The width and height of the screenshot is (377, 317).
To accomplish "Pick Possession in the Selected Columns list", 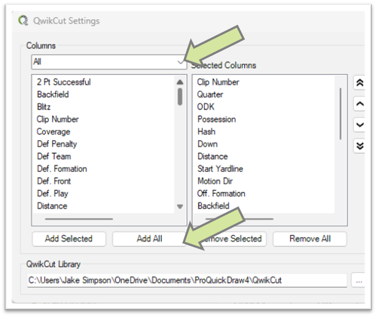I will pyautogui.click(x=216, y=119).
